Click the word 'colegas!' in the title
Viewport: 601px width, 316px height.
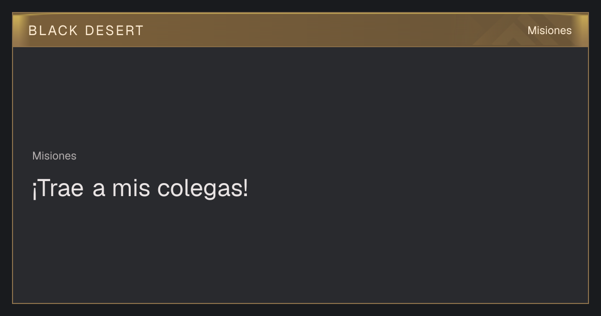click(203, 189)
